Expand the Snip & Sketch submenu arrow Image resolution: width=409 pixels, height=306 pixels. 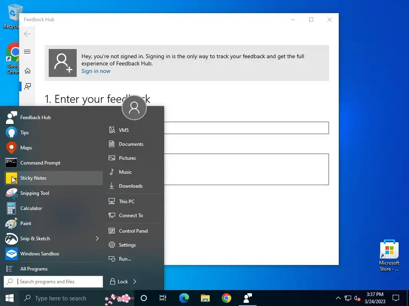(x=97, y=239)
